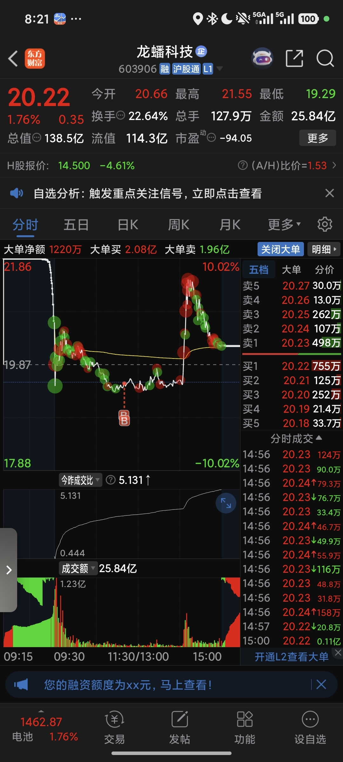Screen dimensions: 343x762
Task: Tap the H股报价 14.500 value
Action: pos(74,165)
